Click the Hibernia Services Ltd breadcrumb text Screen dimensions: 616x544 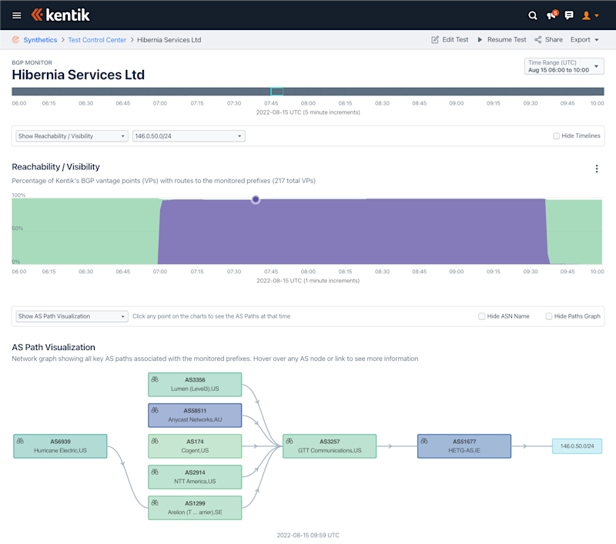(169, 40)
